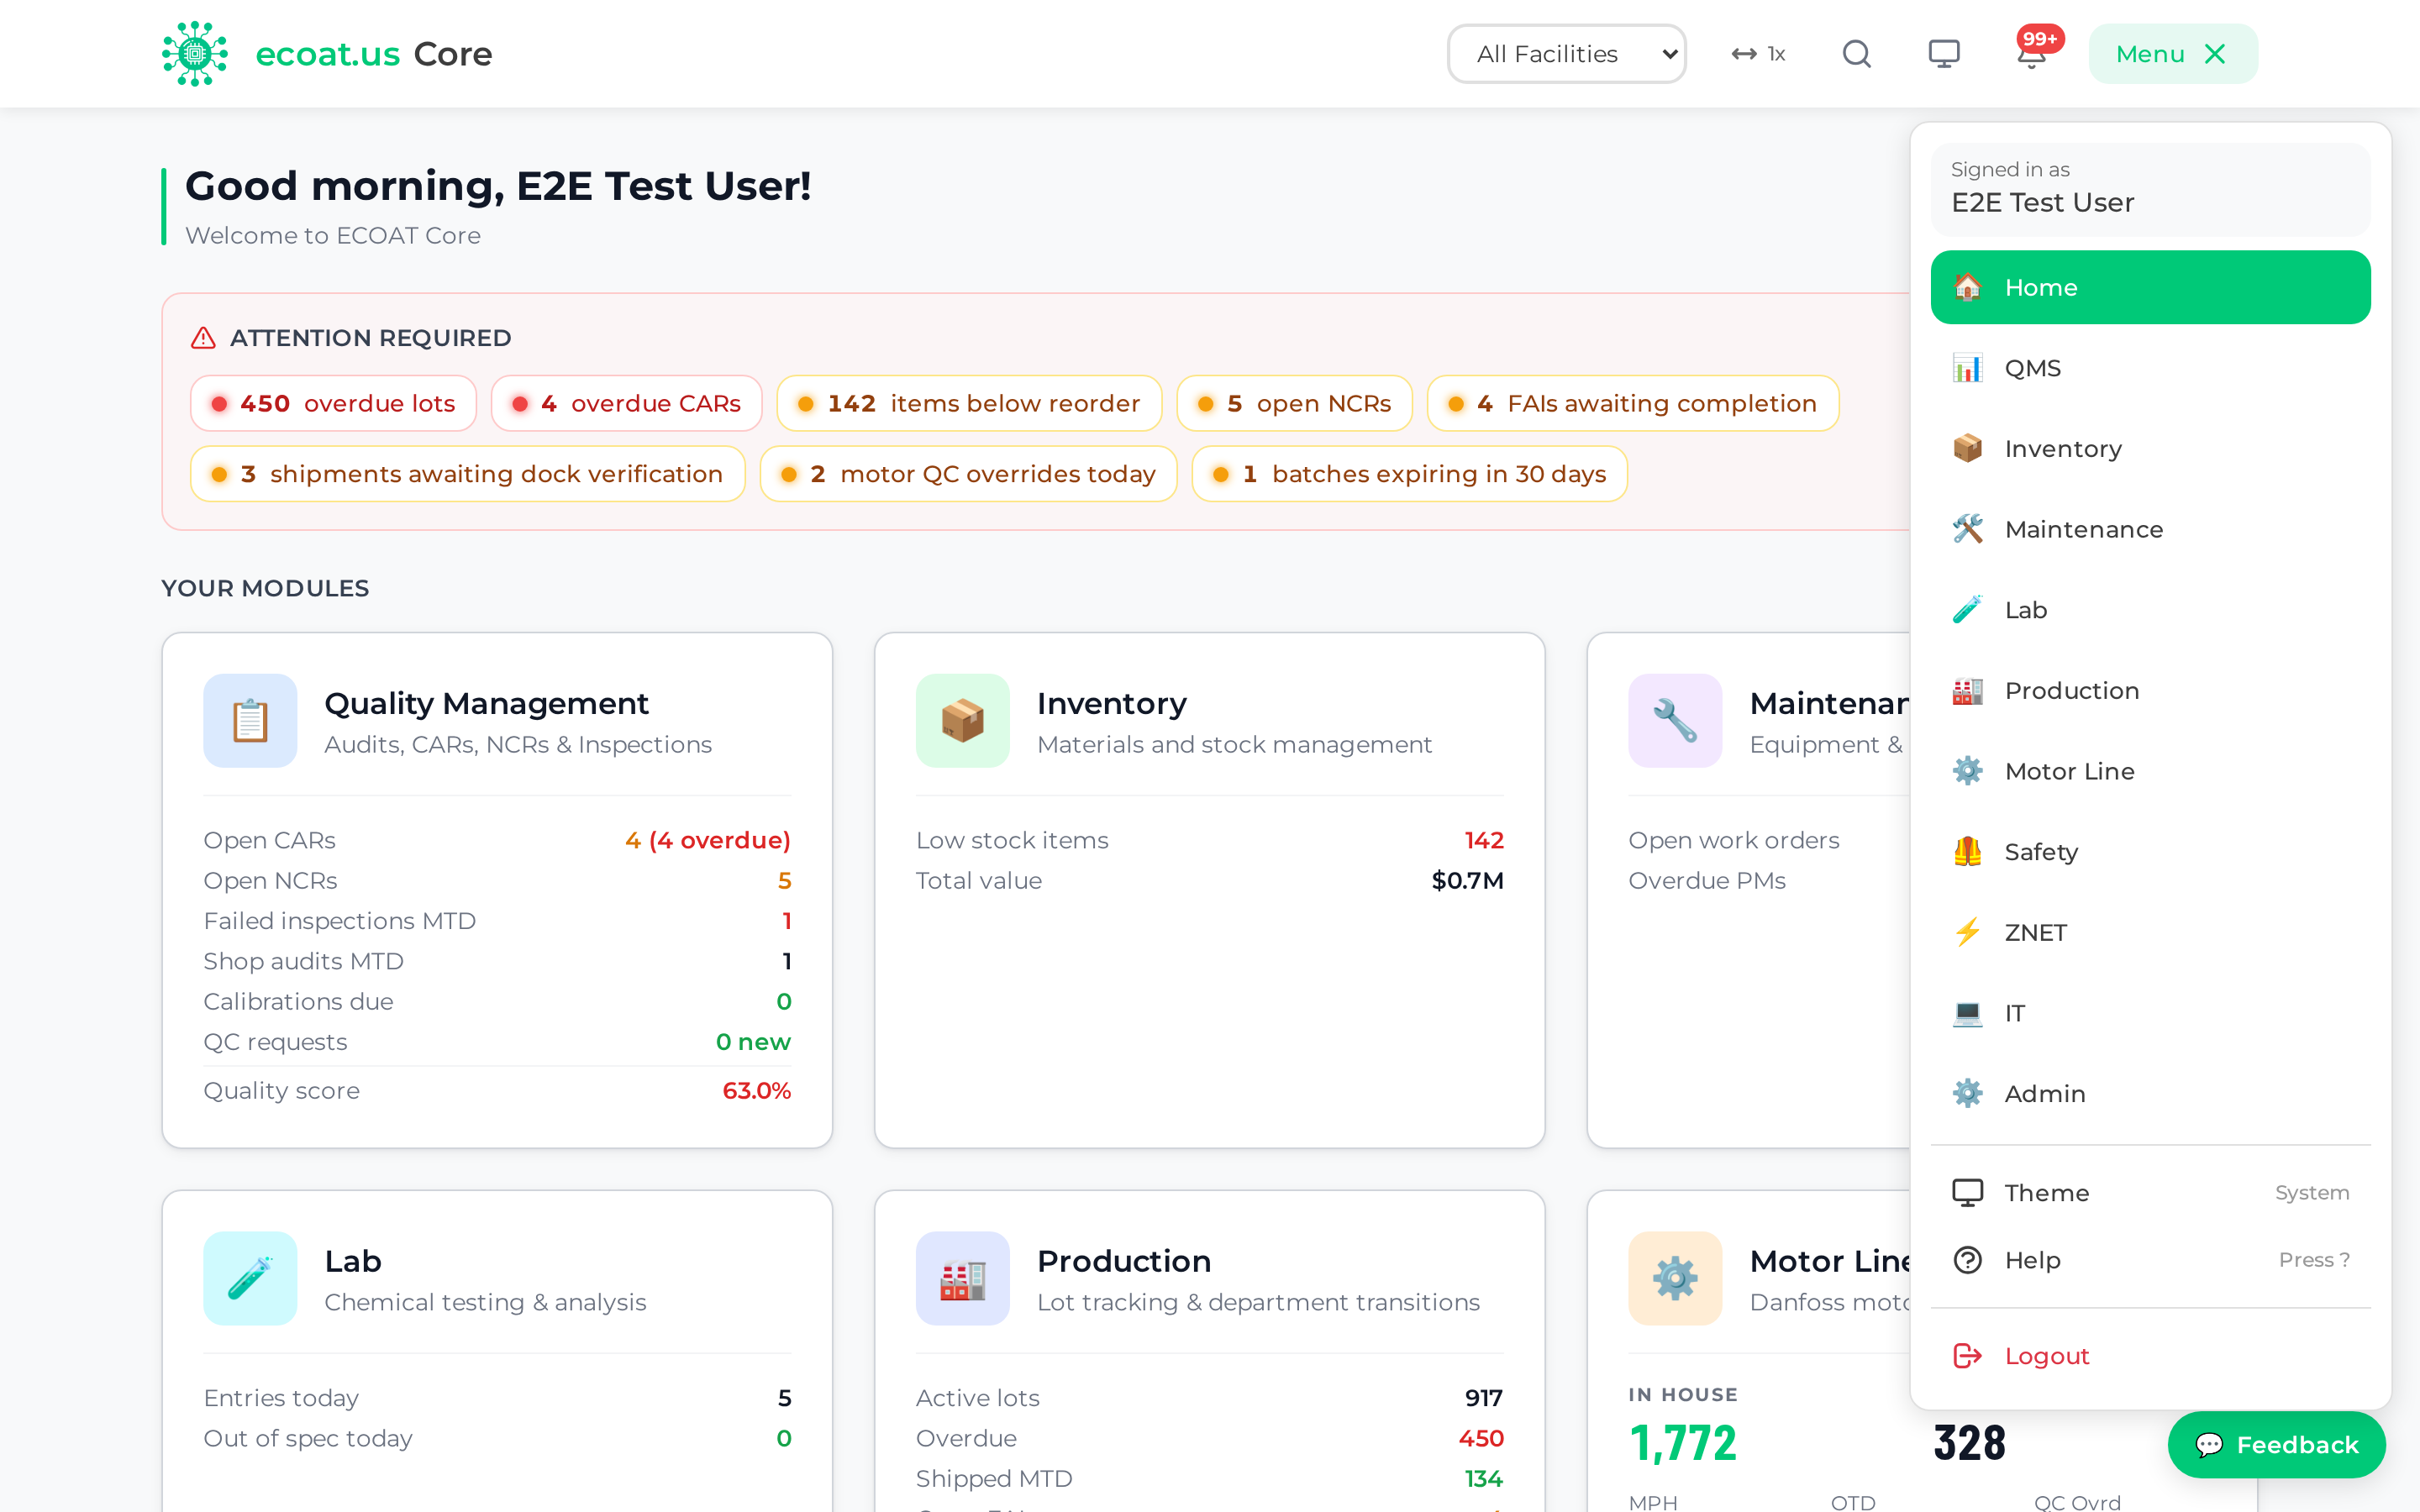
Task: Select QMS in the side menu
Action: pos(2150,368)
